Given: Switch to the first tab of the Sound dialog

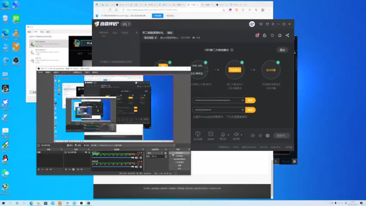Looking at the screenshot, I should click(29, 32).
